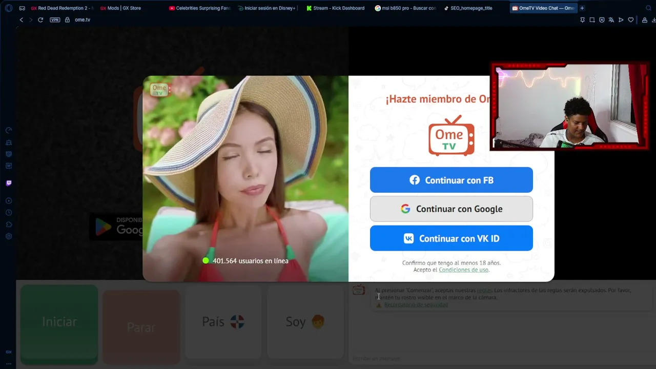
Task: Click the translate icon in toolbar
Action: 611,20
